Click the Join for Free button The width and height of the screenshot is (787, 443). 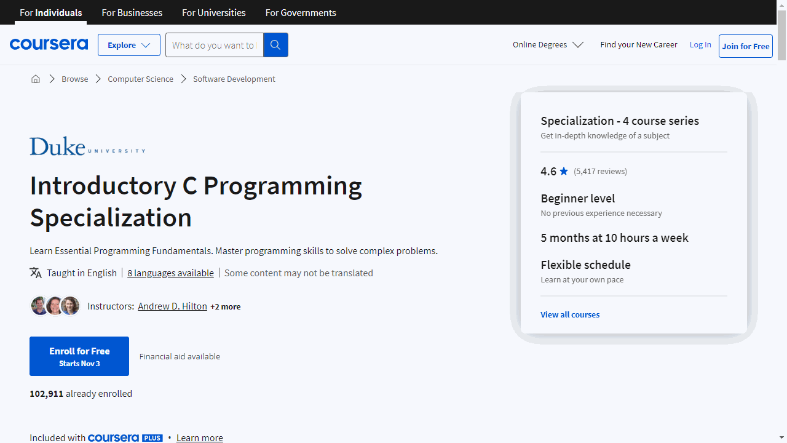746,46
